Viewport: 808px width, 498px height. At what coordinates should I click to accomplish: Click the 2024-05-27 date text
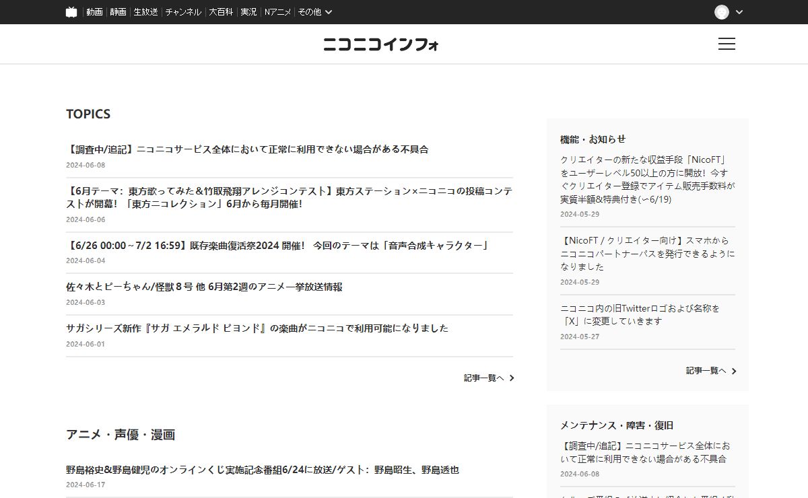pos(580,336)
